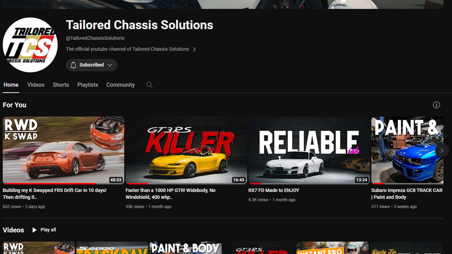The width and height of the screenshot is (452, 254).
Task: Click the 16:43 duration badge
Action: (x=239, y=180)
